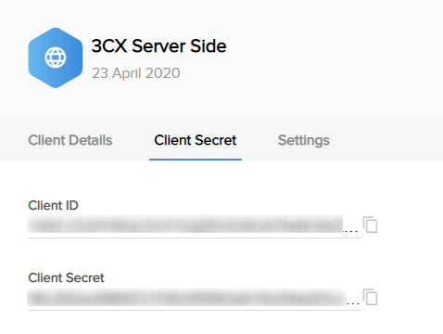Click the Client Secret field label above value
The width and height of the screenshot is (443, 334).
(x=66, y=277)
